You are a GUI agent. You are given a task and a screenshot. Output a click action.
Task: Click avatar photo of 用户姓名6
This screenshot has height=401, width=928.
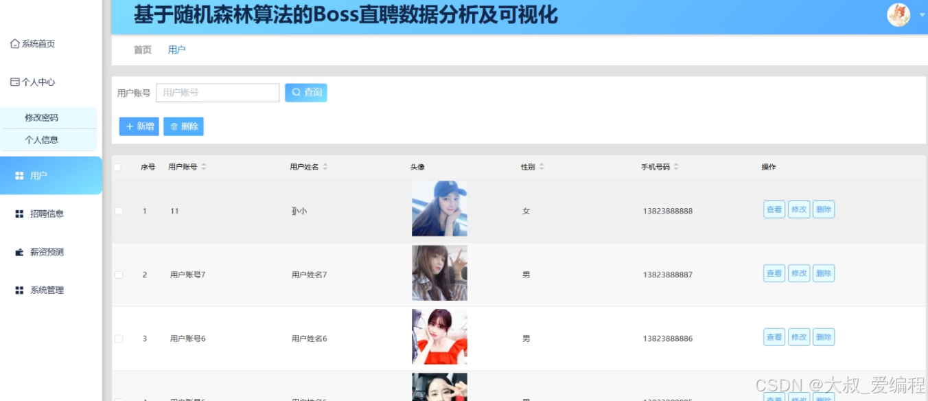tap(439, 336)
